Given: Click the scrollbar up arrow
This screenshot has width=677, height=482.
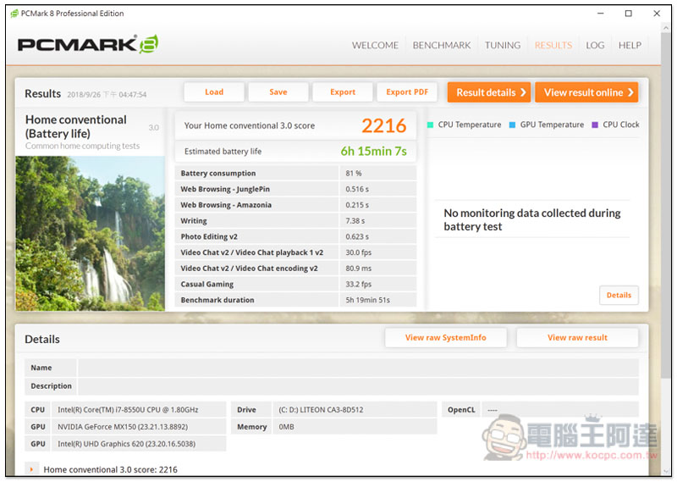Looking at the screenshot, I should tap(666, 28).
